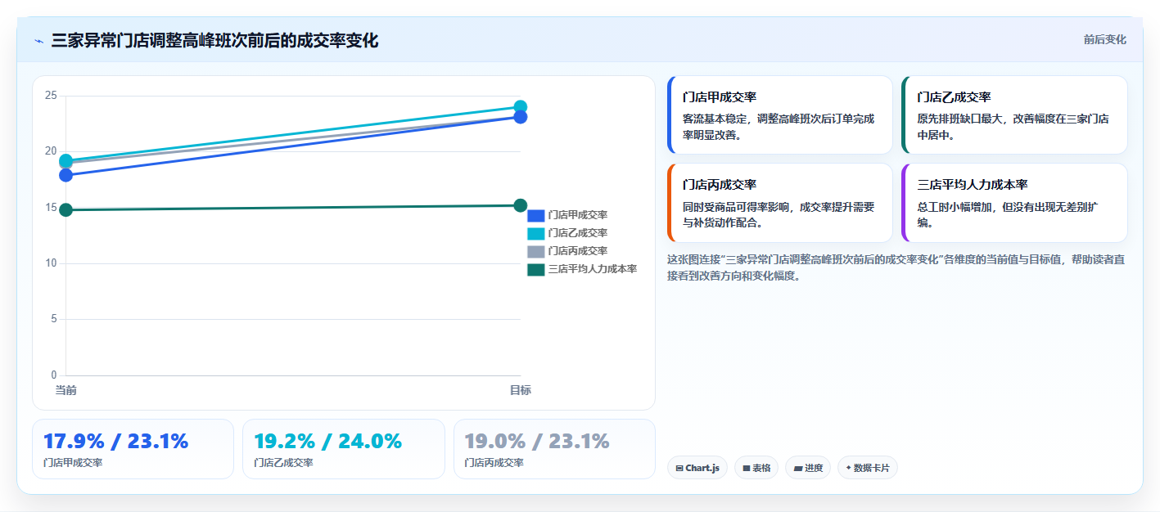Click the 表格 tag chip
1160x512 pixels.
(x=756, y=468)
